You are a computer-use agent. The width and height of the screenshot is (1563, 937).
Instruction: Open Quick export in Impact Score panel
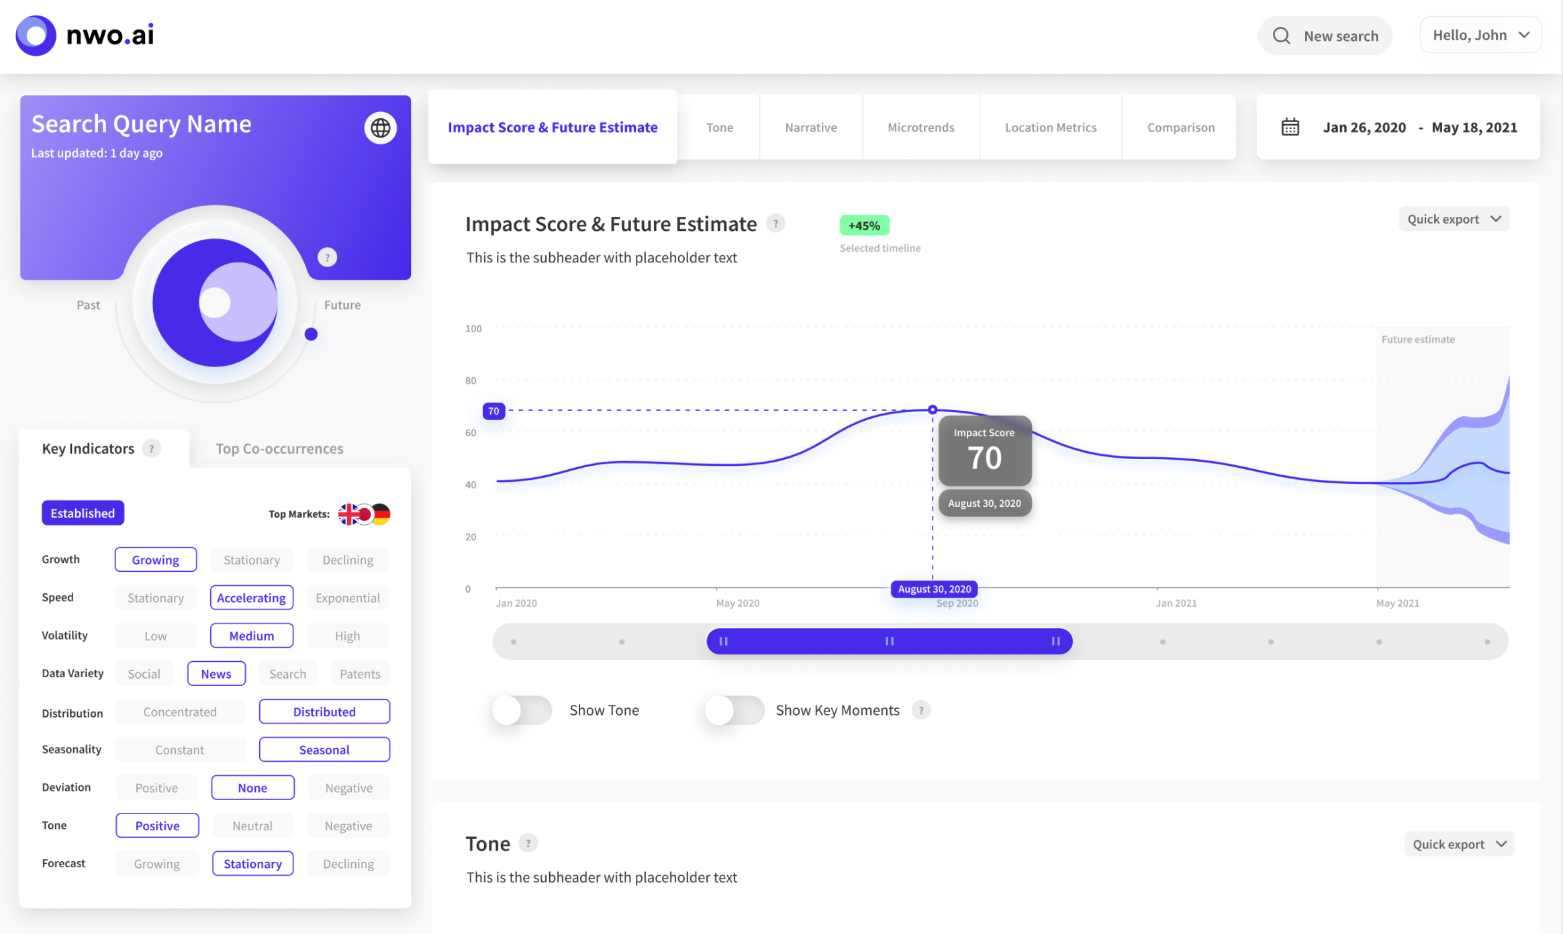(x=1454, y=219)
